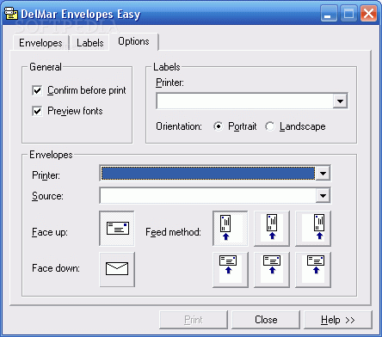Minimize the DelMar Envelopes Easy window
Screen dimensions: 382x337
point(329,14)
